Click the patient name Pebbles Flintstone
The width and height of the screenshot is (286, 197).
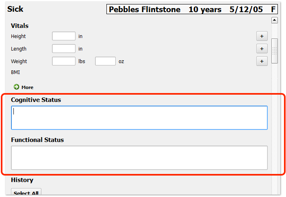coord(145,9)
